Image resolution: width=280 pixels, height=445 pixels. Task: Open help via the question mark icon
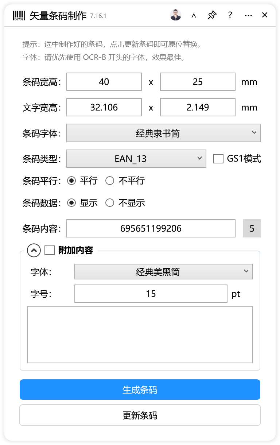[230, 15]
